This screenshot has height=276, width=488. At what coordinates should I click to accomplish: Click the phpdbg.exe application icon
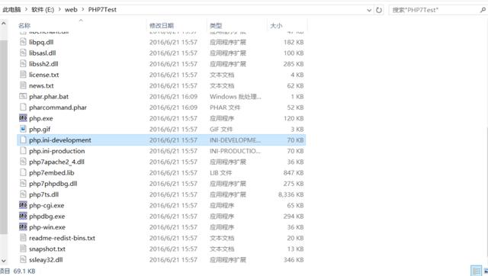click(x=23, y=217)
